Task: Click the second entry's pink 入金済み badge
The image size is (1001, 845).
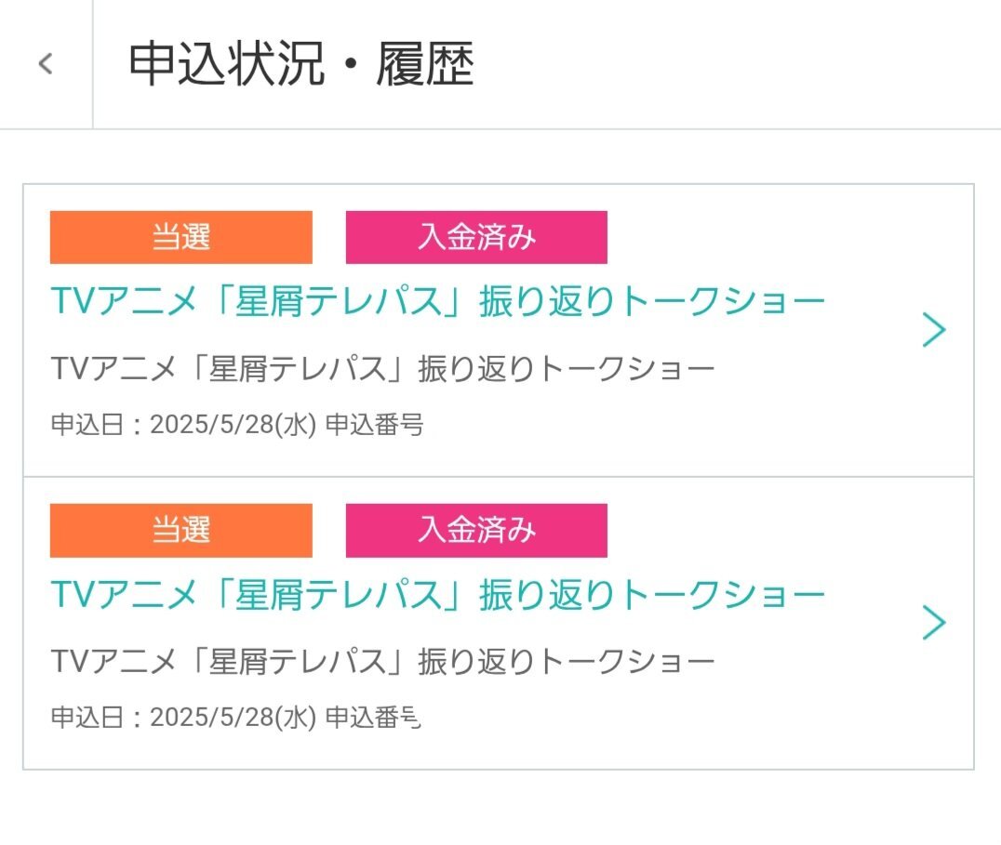Action: tap(476, 530)
